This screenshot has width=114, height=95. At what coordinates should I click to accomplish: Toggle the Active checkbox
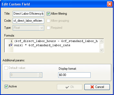tap(6, 86)
